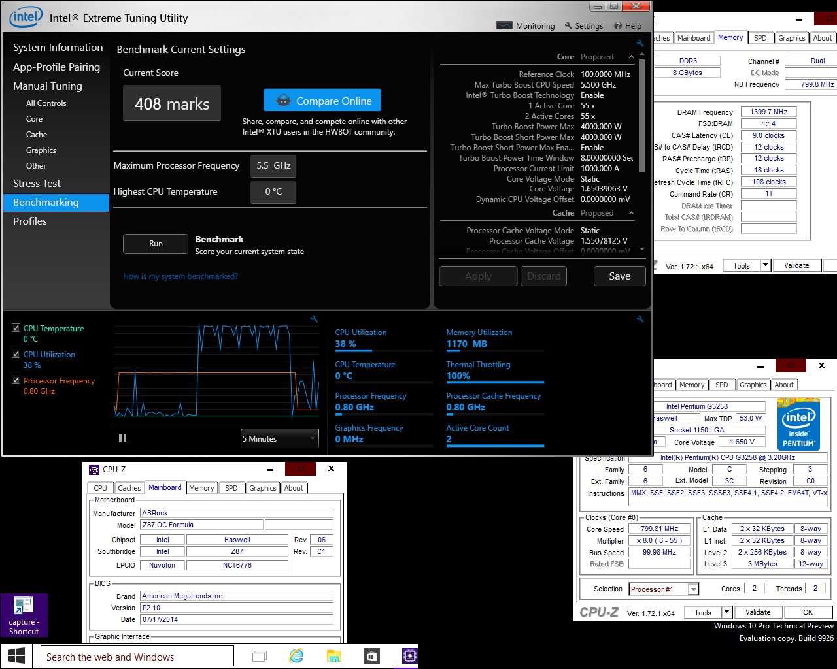Open Tools dropdown arrow in Memory CPU-Z window
Image resolution: width=837 pixels, height=669 pixels.
point(765,265)
